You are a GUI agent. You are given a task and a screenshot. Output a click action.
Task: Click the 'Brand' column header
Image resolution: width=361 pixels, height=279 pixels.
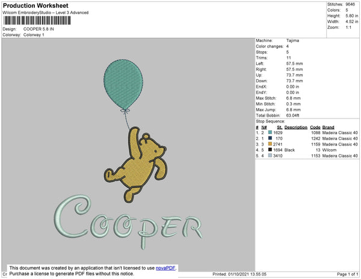pyautogui.click(x=328, y=127)
